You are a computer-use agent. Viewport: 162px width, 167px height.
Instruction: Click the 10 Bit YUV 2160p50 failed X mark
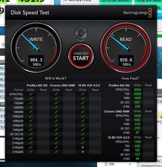tap(83, 147)
